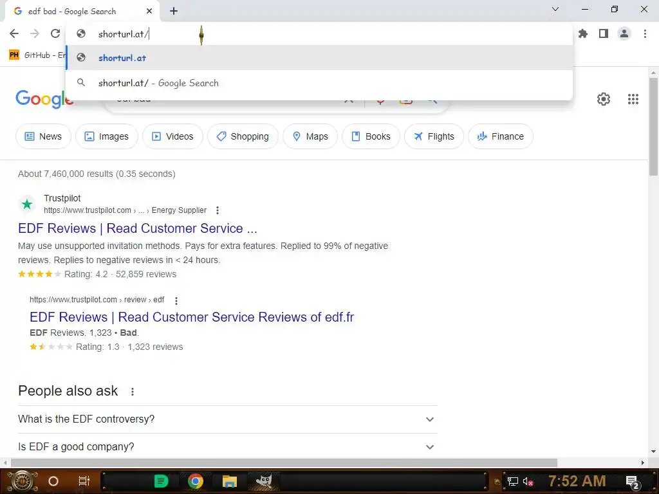Open the Cortana circle on taskbar
The width and height of the screenshot is (659, 494).
point(53,481)
